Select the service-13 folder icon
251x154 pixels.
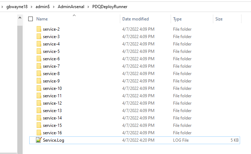point(39,110)
